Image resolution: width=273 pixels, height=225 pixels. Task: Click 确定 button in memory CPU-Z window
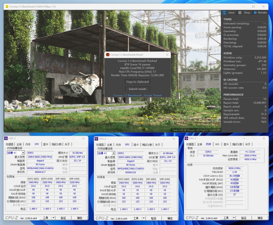260,218
